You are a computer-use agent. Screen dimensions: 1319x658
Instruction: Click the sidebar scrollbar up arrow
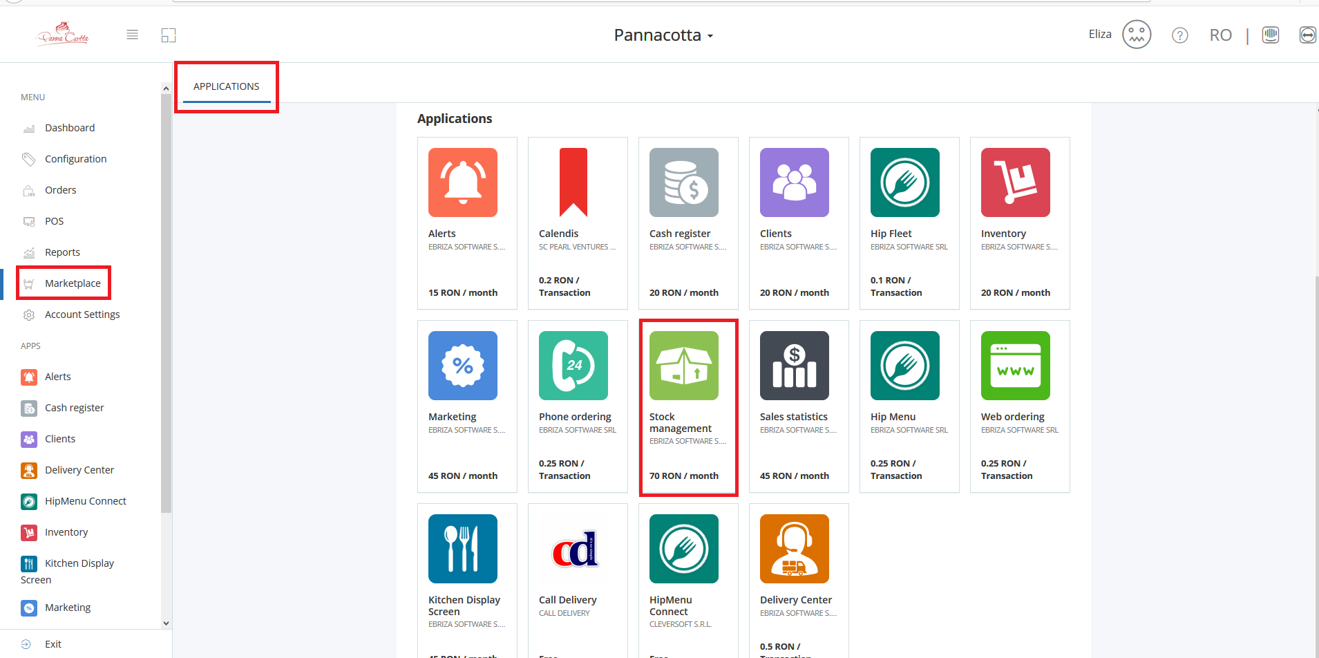pos(166,88)
